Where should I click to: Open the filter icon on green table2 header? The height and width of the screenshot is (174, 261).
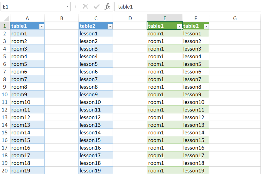[206, 26]
